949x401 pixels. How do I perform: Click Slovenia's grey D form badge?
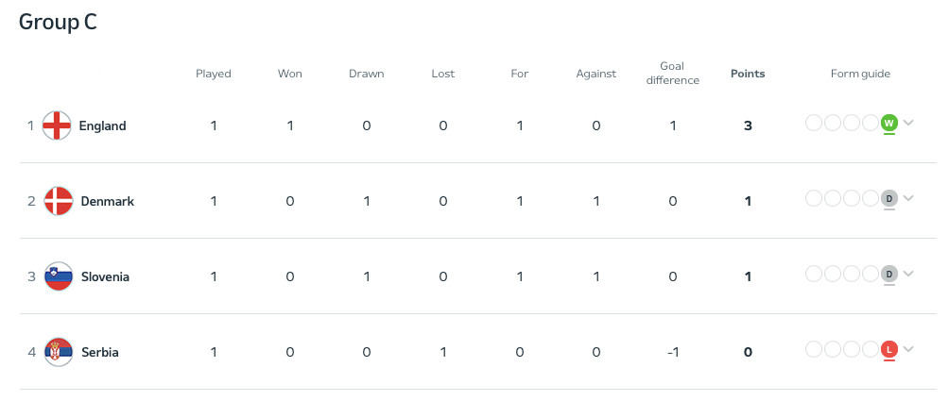point(889,274)
